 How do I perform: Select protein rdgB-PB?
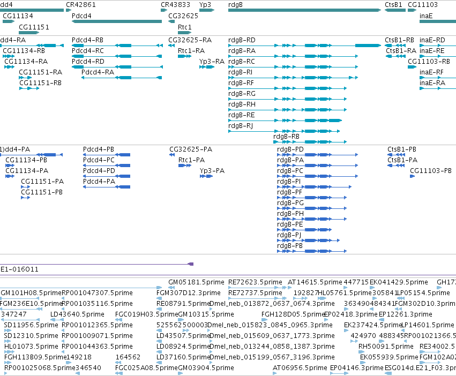[x=290, y=246]
